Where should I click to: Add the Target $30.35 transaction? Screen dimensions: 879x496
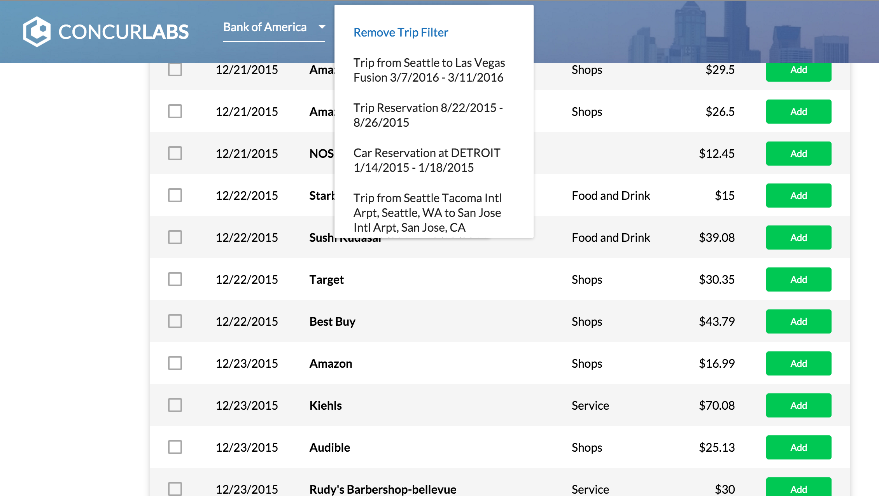799,279
